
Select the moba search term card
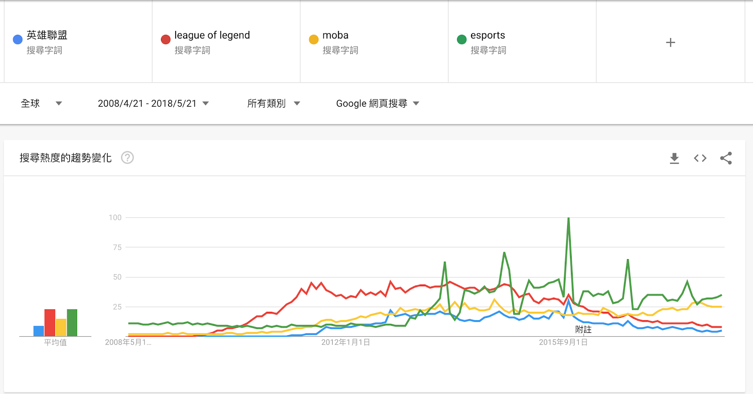tap(374, 41)
